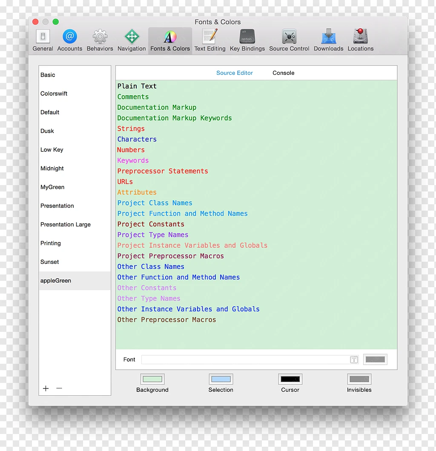Viewport: 436px width, 451px height.
Task: Select the Presentation theme
Action: 75,206
